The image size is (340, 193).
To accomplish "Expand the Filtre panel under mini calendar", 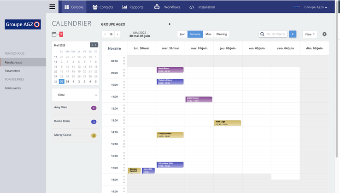I will click(76, 95).
